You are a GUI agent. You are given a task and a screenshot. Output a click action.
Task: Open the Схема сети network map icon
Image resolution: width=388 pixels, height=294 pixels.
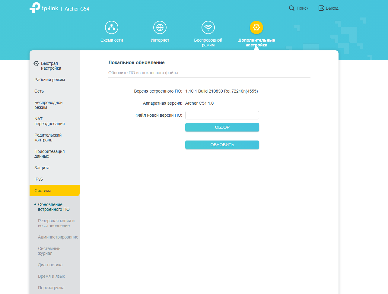click(x=112, y=27)
